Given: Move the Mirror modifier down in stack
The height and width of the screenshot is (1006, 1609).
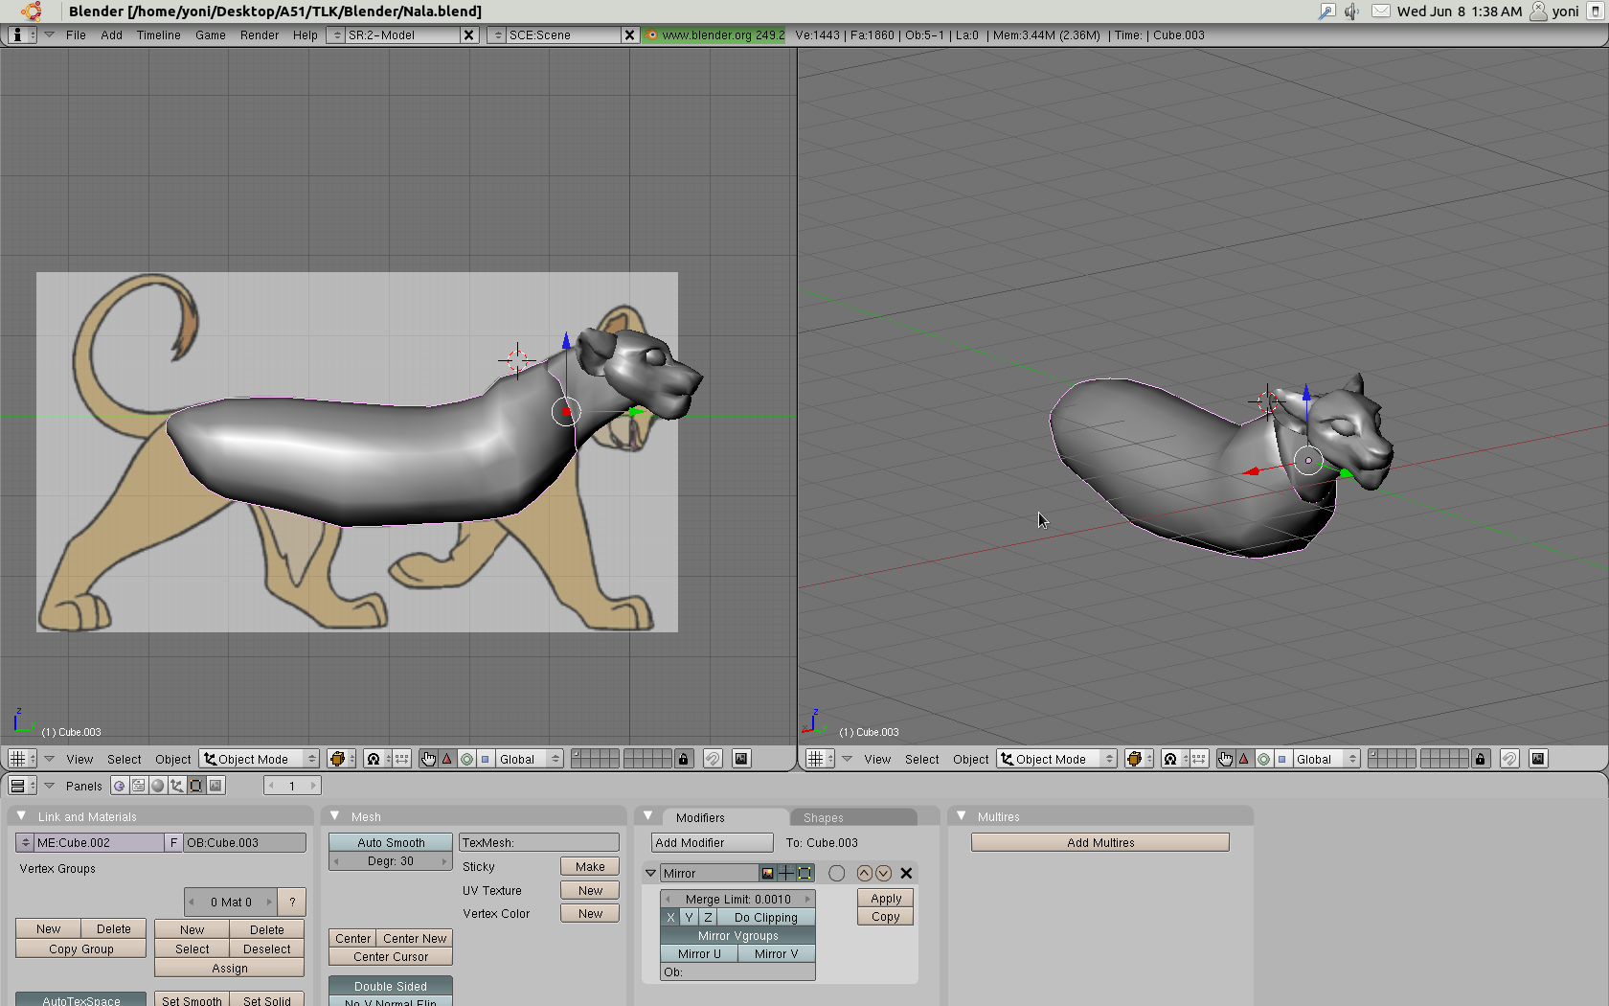Looking at the screenshot, I should [883, 873].
